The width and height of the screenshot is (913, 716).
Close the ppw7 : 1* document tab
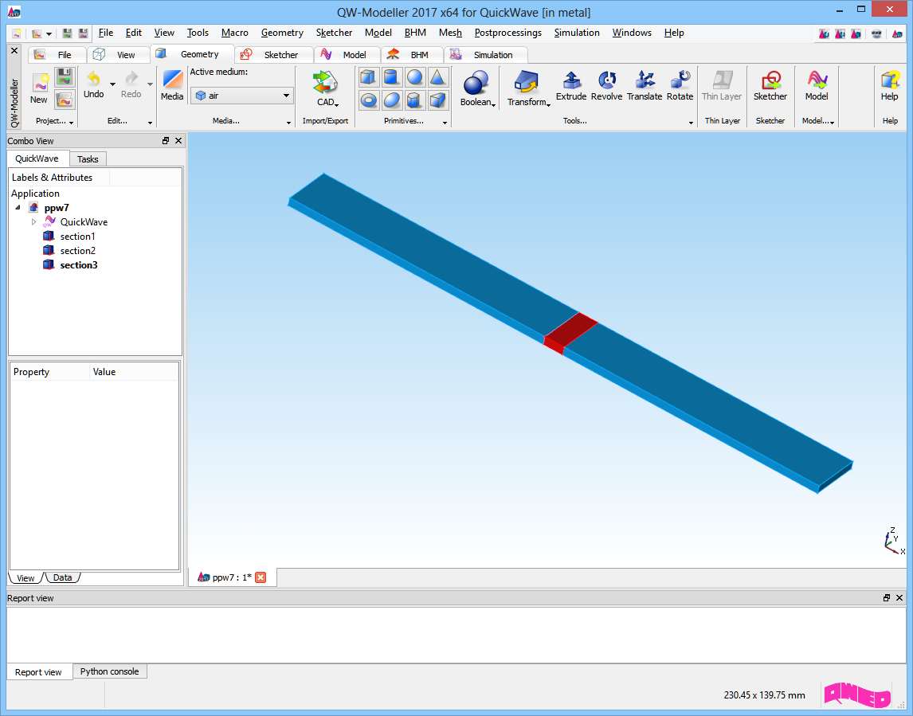(x=261, y=577)
